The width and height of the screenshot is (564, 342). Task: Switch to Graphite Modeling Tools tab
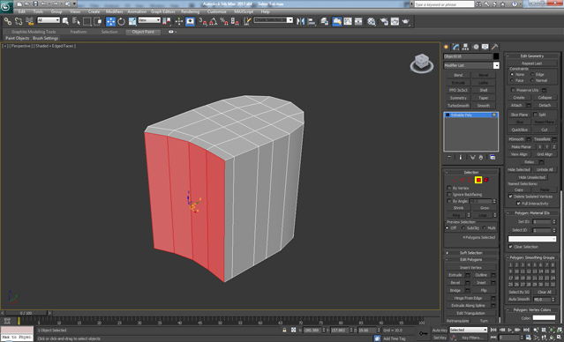click(x=34, y=32)
